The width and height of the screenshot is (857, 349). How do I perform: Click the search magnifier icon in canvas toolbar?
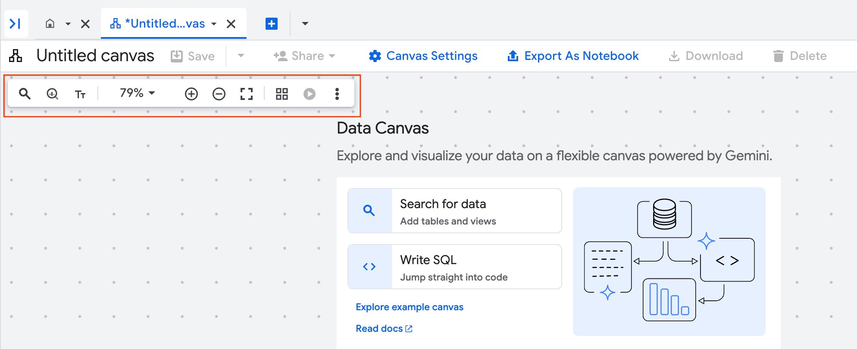coord(25,93)
